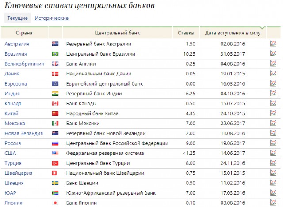Open the Дания country link

12,74
